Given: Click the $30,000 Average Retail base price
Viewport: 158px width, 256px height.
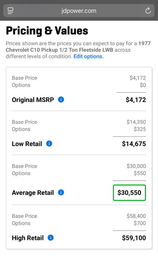Looking at the screenshot, I should [x=136, y=166].
